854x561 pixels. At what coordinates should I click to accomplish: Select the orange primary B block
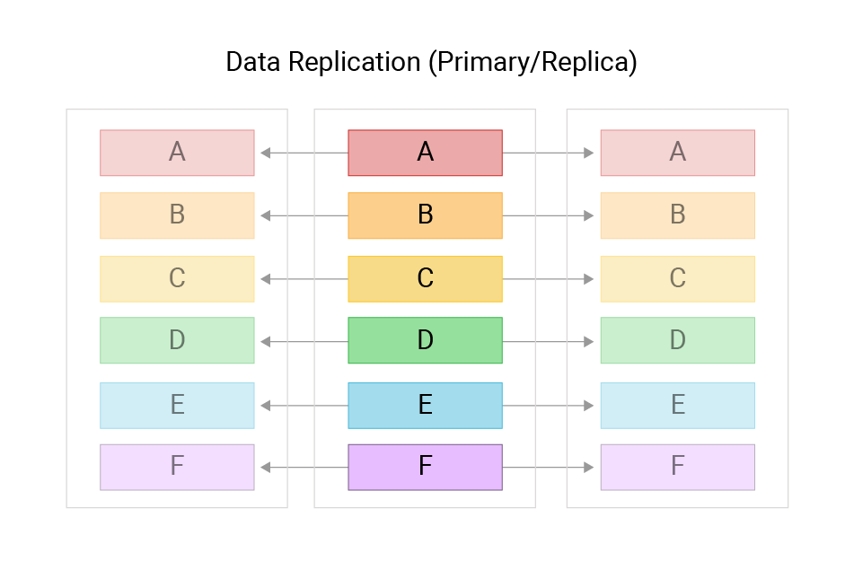[x=425, y=215]
